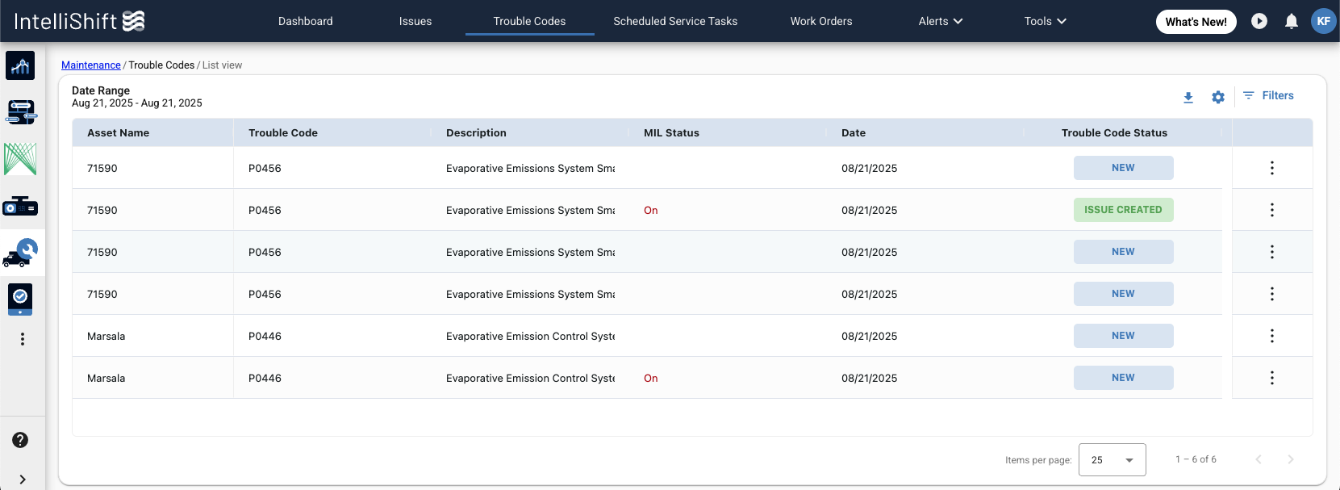Expand the Tools dropdown menu
Screen dimensions: 1340x490
tap(1046, 21)
